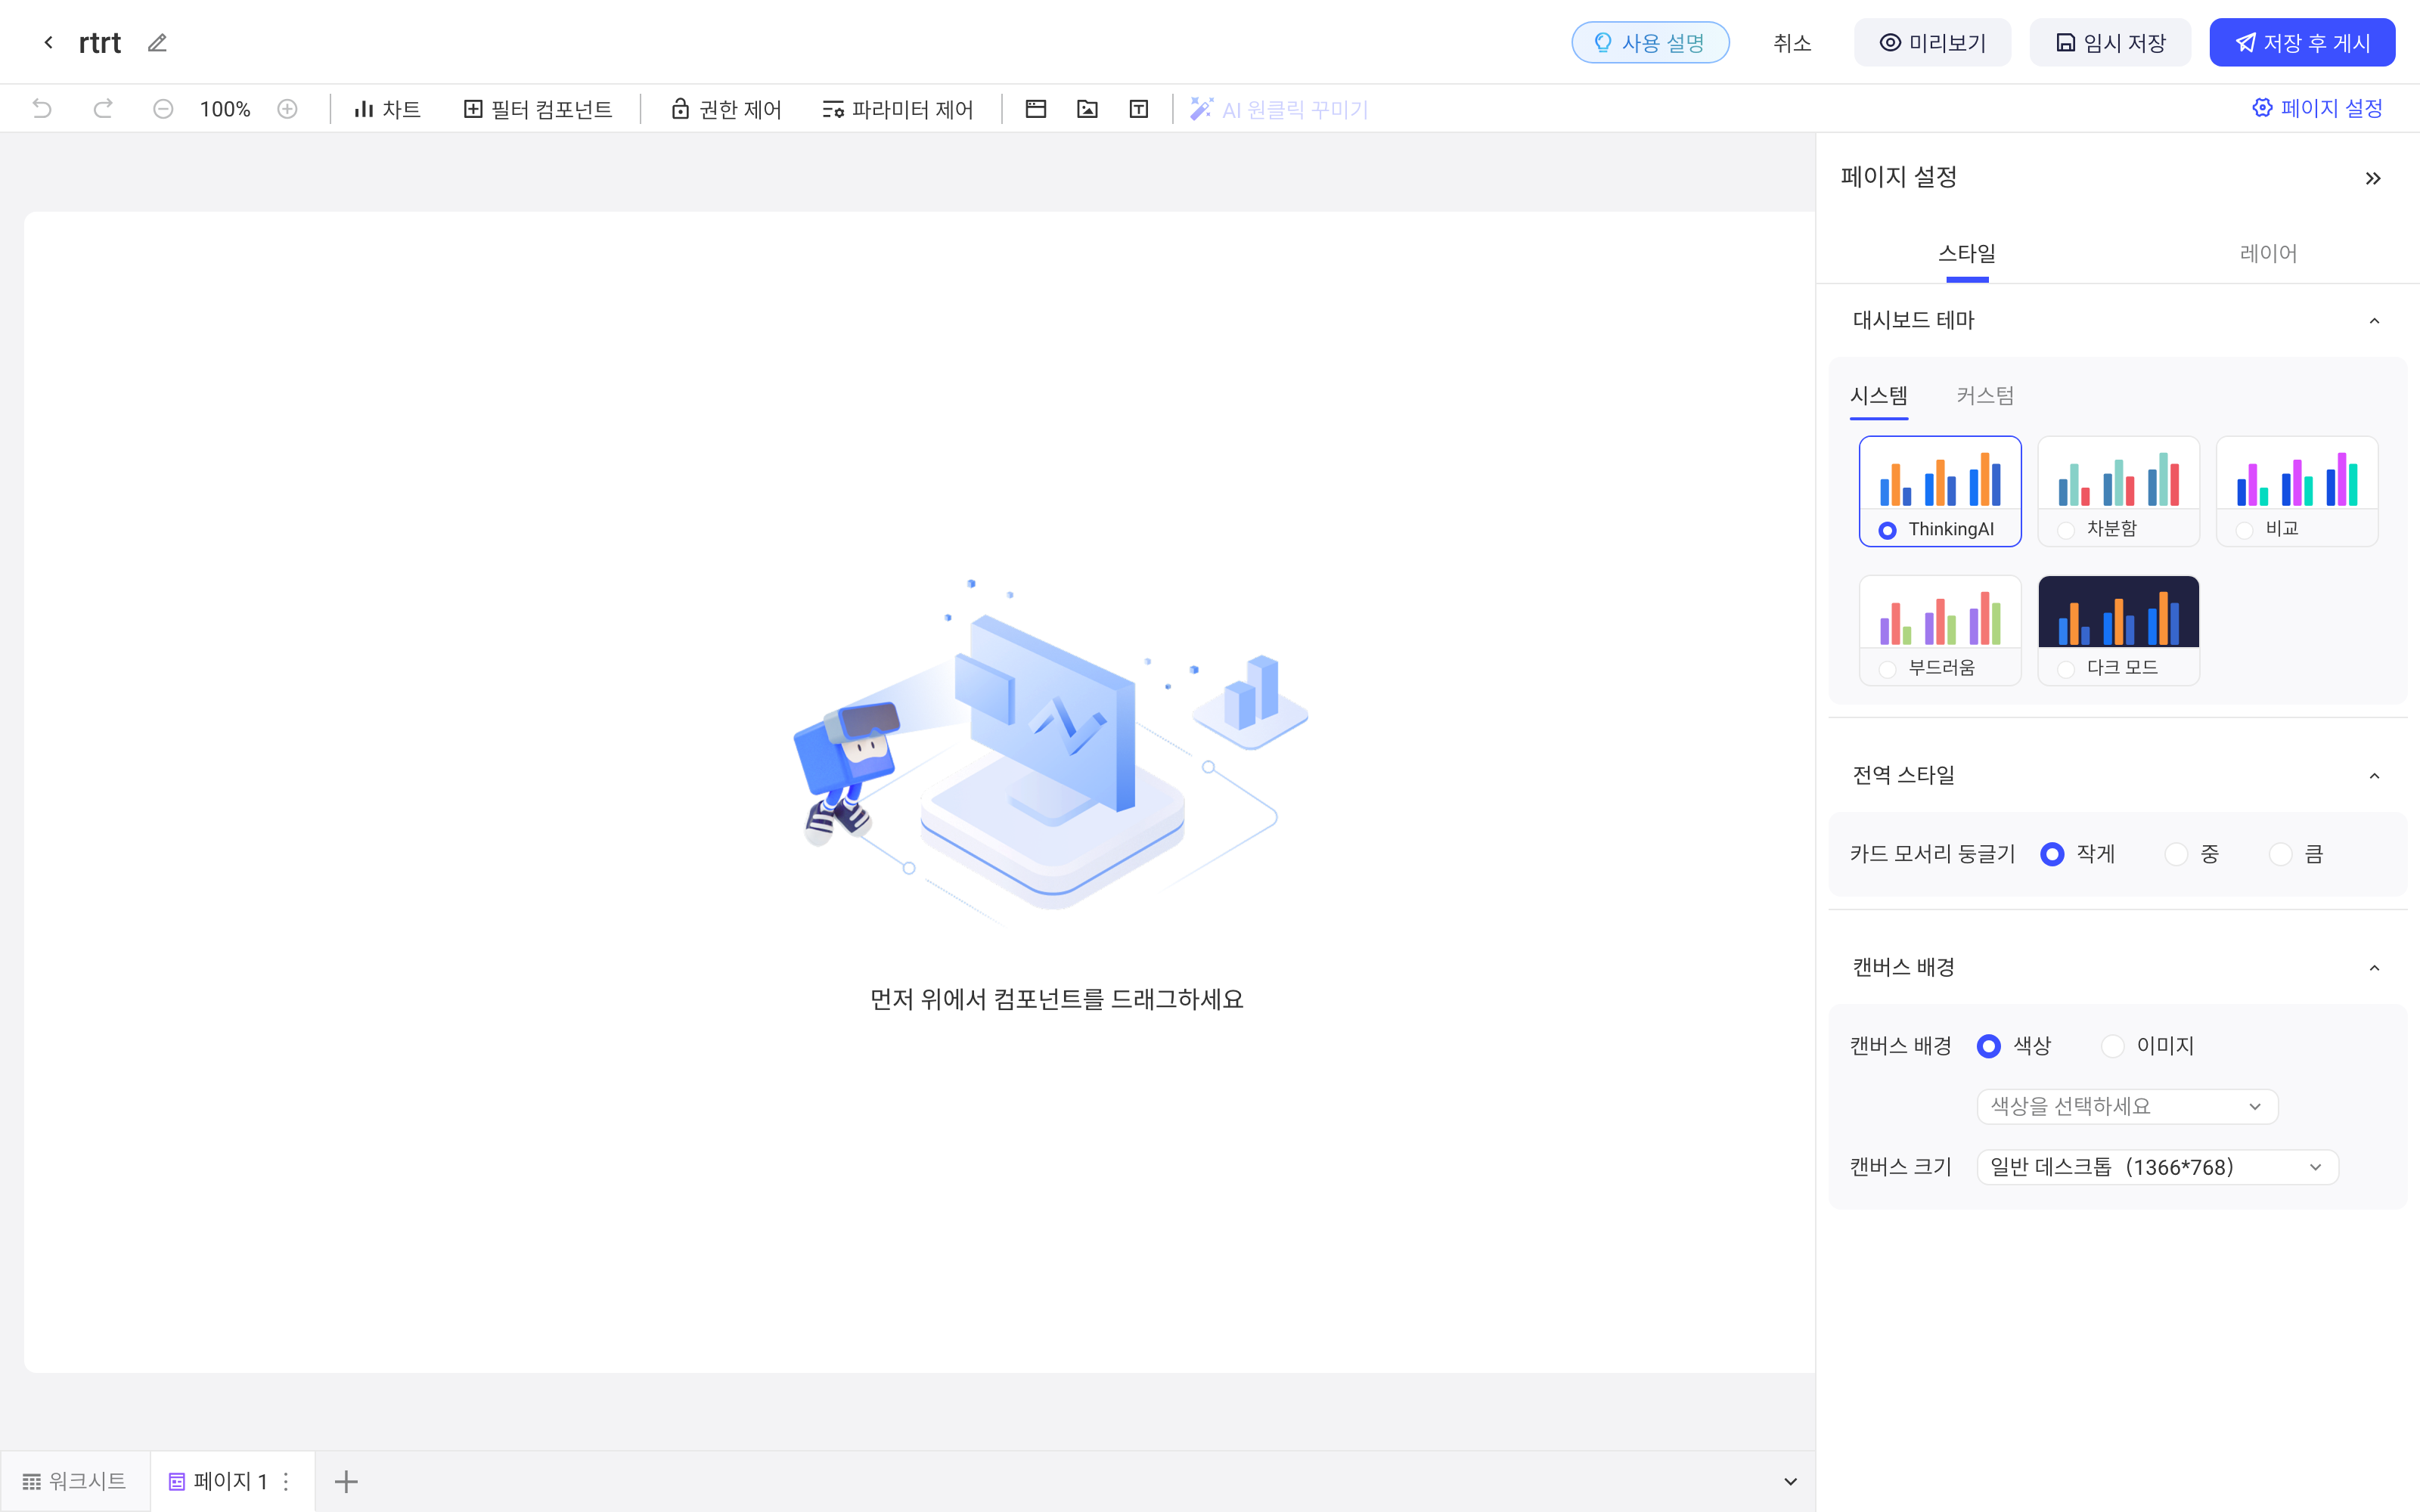This screenshot has width=2420, height=1512.
Task: Add a new page with plus icon
Action: coord(346,1481)
